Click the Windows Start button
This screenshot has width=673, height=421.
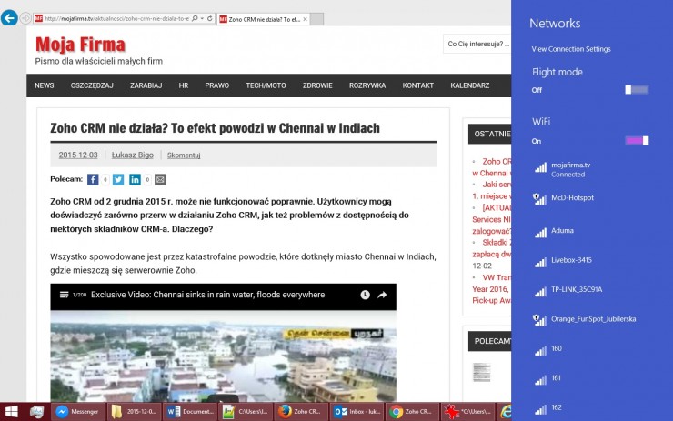[x=12, y=412]
